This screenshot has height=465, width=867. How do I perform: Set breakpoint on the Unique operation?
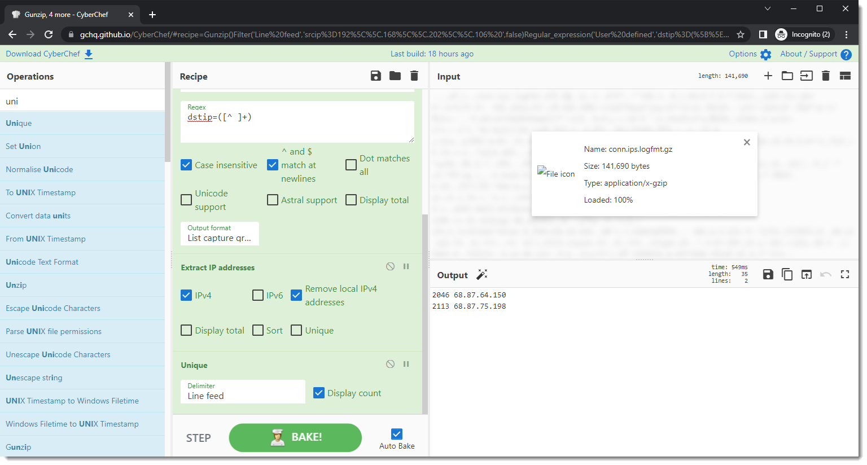(406, 364)
